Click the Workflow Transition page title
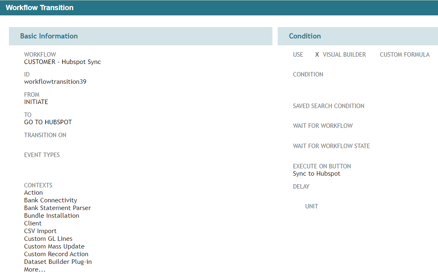438x276 pixels. pos(39,8)
